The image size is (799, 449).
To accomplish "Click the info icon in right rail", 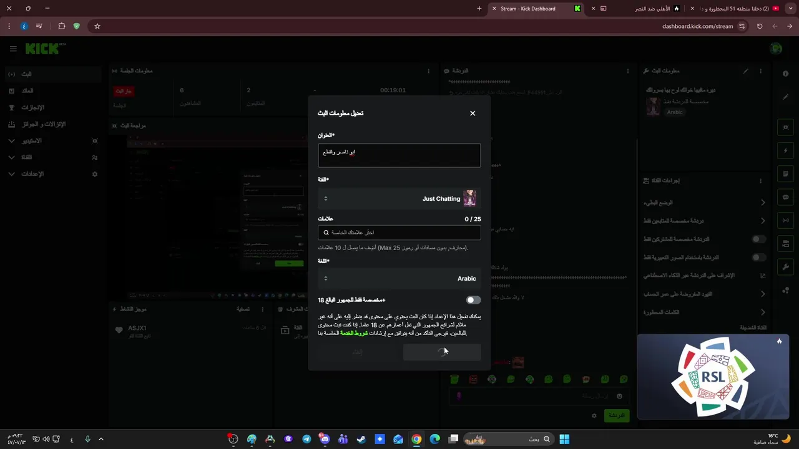I will (x=785, y=74).
